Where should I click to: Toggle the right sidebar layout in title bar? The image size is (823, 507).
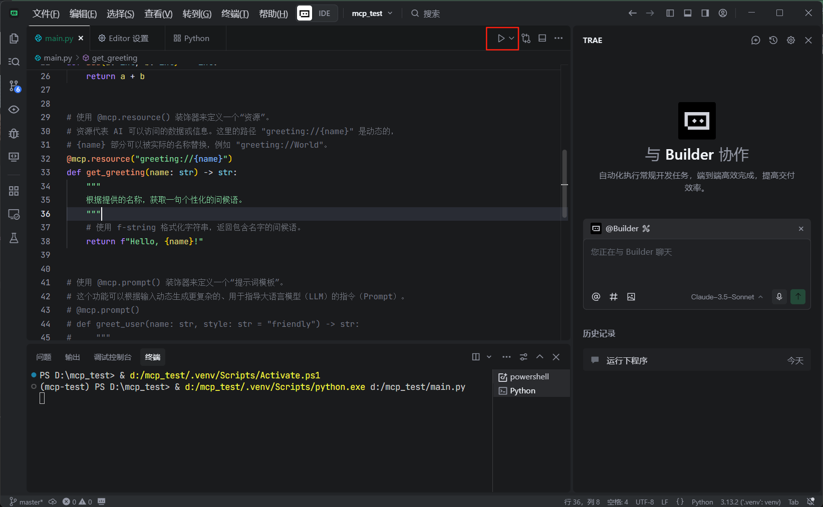pos(705,14)
